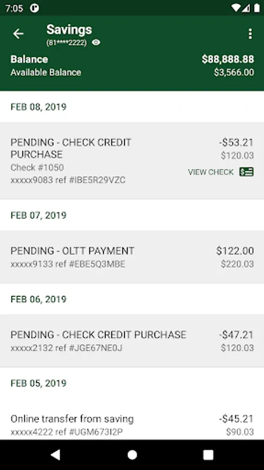The width and height of the screenshot is (264, 470).
Task: Open the PENDING - OLTT PAYMENT transaction
Action: click(132, 257)
